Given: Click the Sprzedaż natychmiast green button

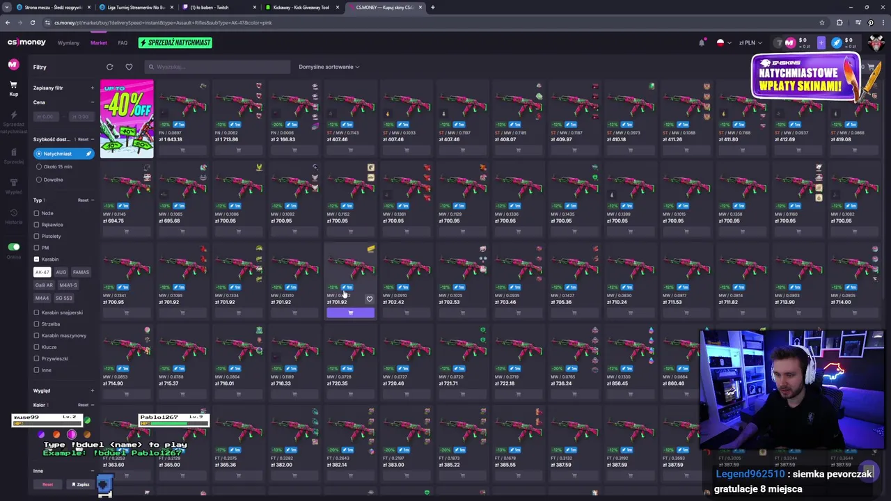Looking at the screenshot, I should (175, 42).
